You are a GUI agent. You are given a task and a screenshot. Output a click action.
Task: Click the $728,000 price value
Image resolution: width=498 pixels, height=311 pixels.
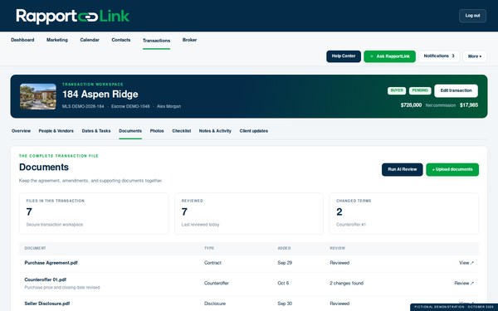411,105
